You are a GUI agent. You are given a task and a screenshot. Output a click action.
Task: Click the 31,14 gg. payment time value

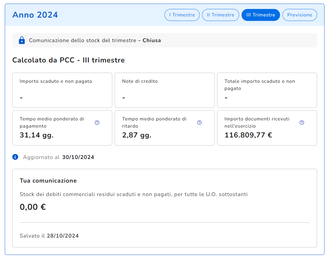[36, 135]
